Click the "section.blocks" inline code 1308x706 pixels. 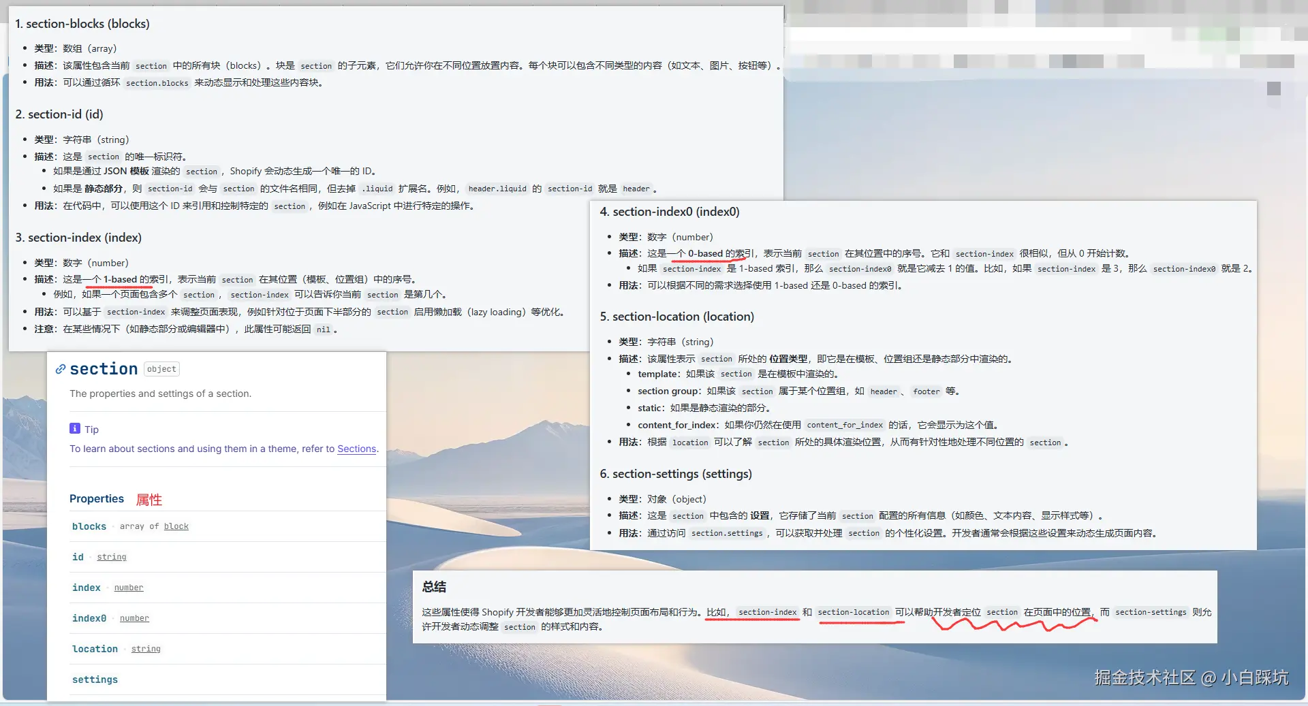[157, 83]
